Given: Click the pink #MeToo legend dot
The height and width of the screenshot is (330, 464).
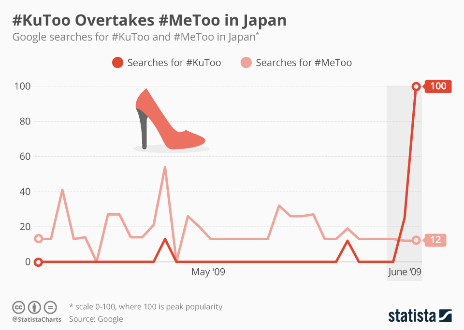Looking at the screenshot, I should point(246,63).
